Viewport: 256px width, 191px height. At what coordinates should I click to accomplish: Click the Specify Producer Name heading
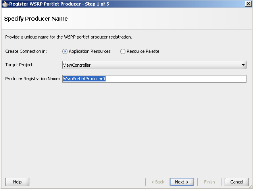[x=36, y=19]
